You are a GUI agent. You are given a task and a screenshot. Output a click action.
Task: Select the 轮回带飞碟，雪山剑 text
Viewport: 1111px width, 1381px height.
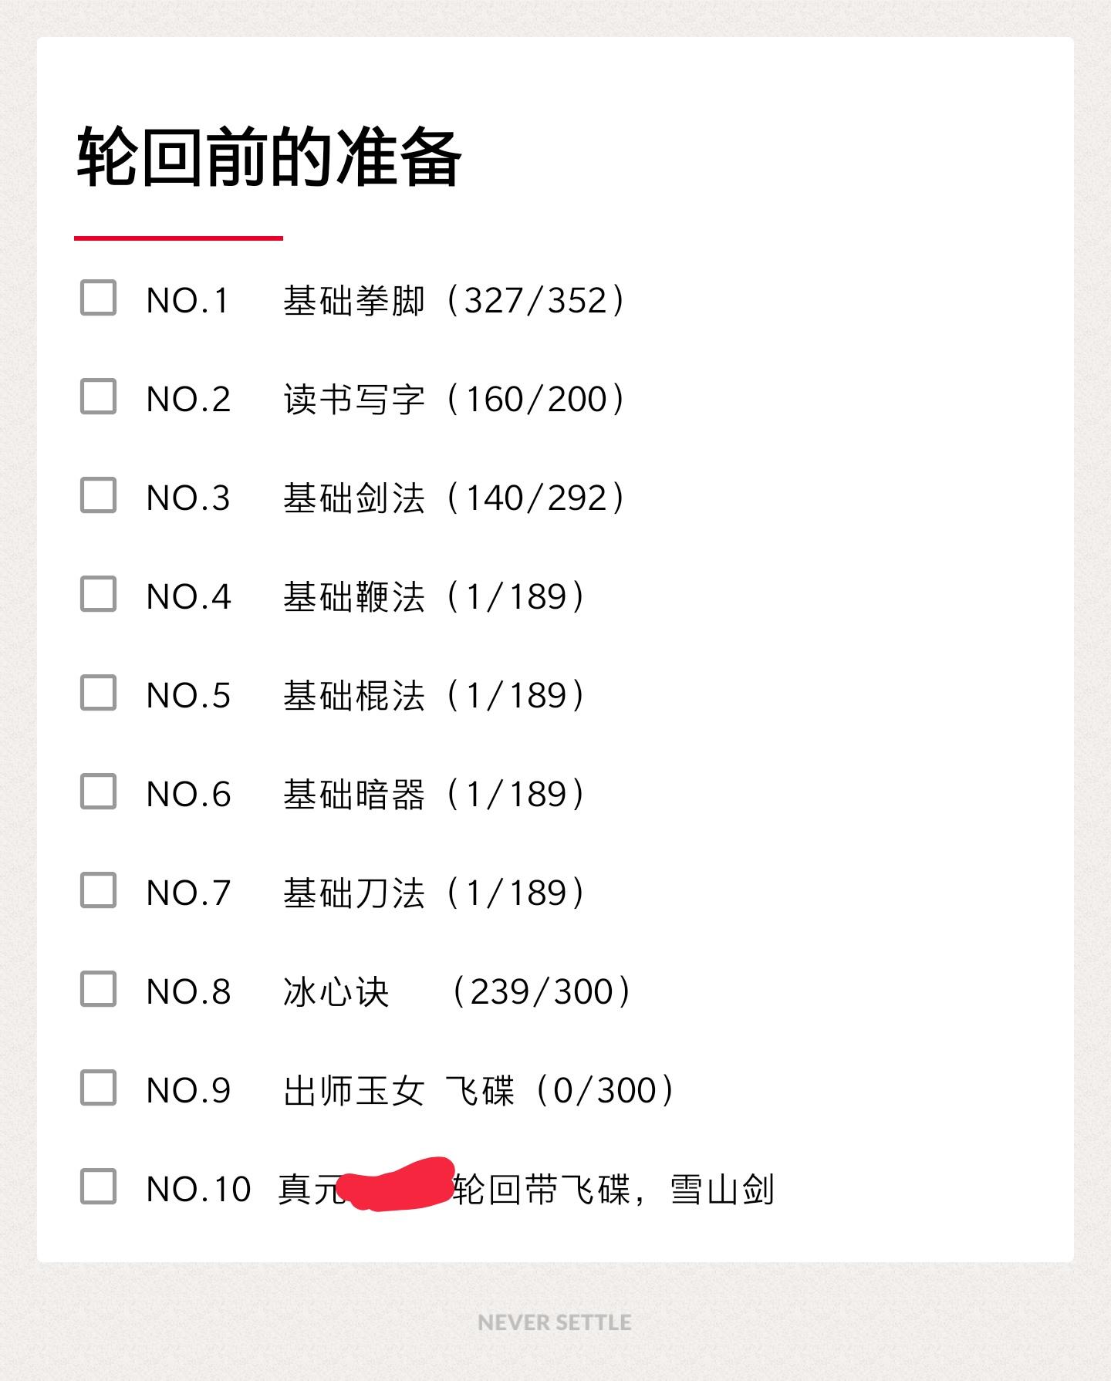coord(613,1189)
